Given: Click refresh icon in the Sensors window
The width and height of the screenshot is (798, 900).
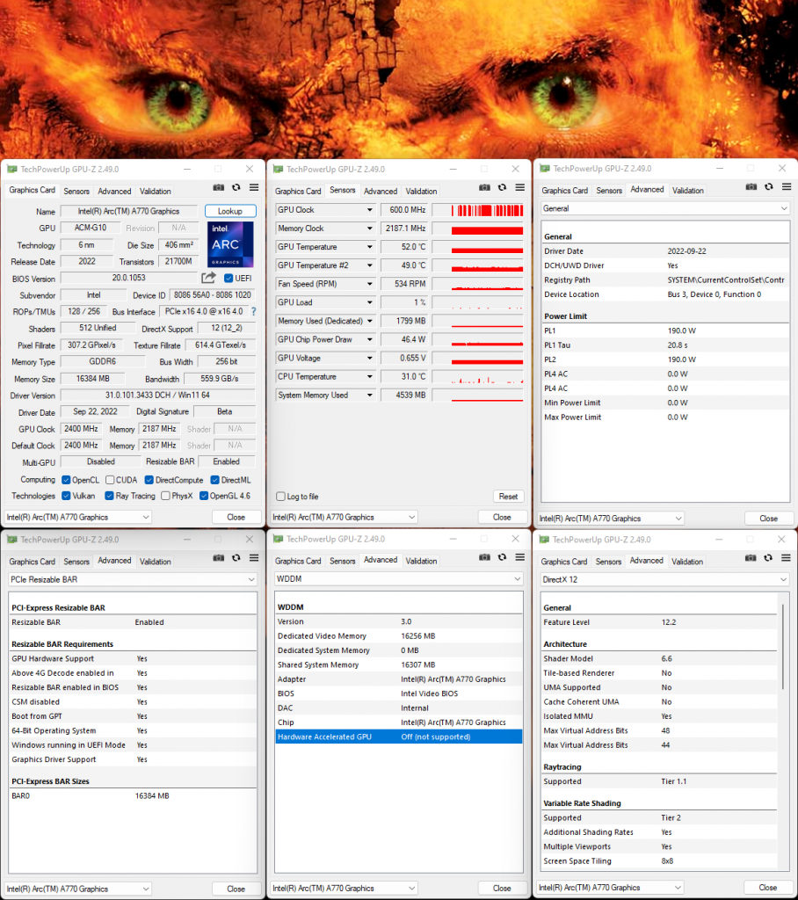Looking at the screenshot, I should tap(503, 187).
